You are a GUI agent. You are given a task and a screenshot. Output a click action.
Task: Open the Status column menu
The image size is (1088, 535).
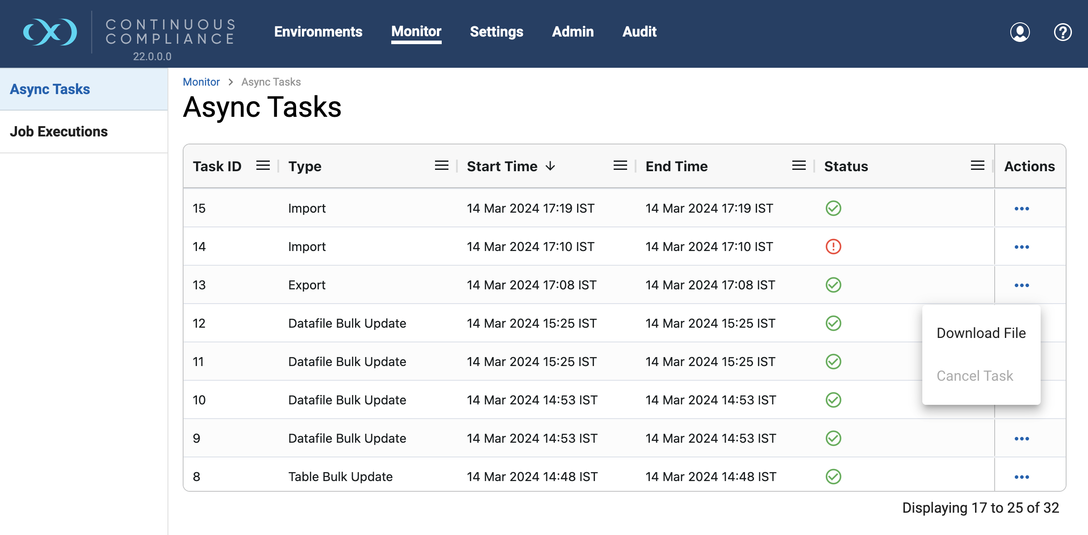point(978,166)
